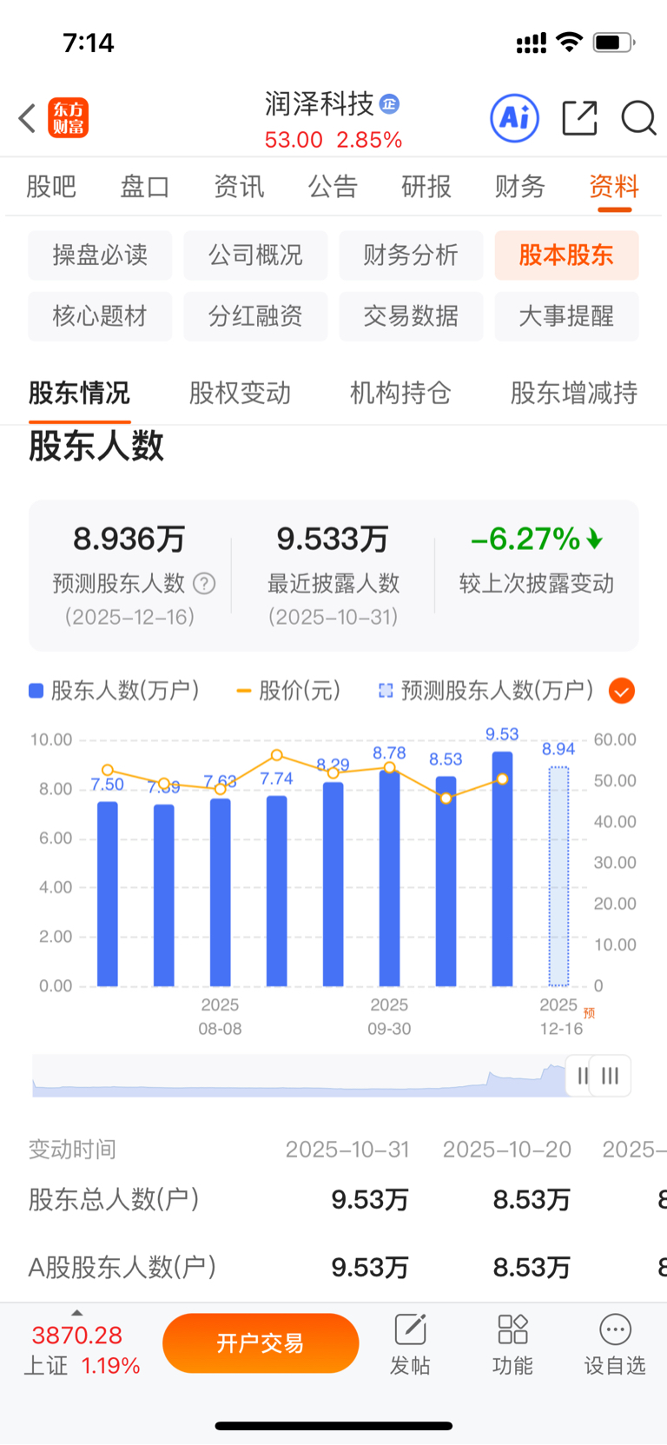This screenshot has height=1445, width=667.
Task: Tap the 股东人数 section heading
Action: pos(96,446)
